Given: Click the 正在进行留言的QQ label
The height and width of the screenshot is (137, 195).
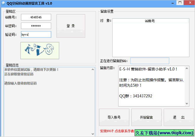Looking at the screenshot, I should coord(114,61).
